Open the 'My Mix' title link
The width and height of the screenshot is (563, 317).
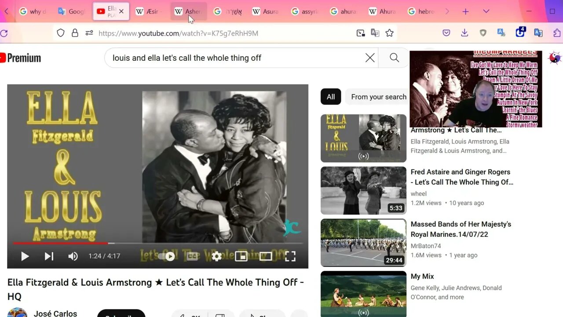[422, 276]
